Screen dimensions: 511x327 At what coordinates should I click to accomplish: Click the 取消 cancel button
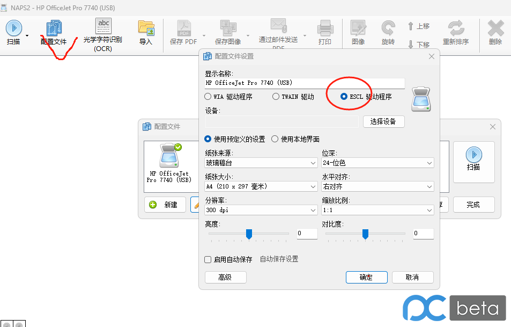tap(412, 278)
